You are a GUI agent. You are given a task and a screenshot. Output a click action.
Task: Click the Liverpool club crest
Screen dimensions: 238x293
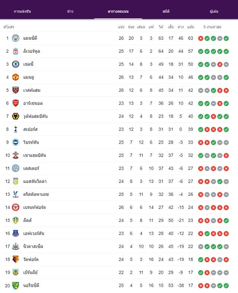click(16, 51)
